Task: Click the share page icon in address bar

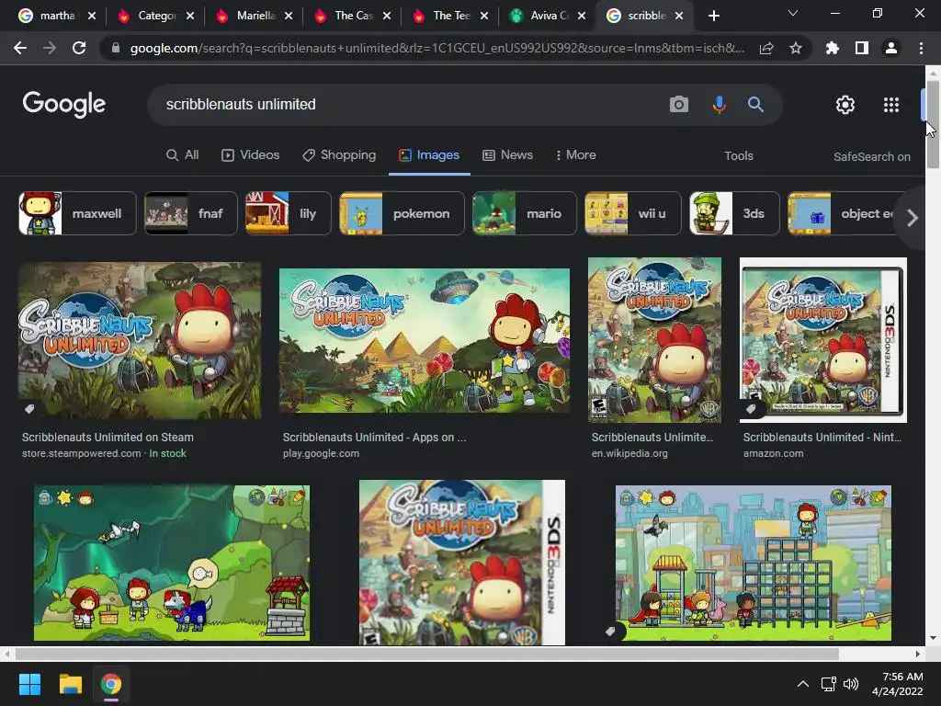Action: pyautogui.click(x=766, y=48)
